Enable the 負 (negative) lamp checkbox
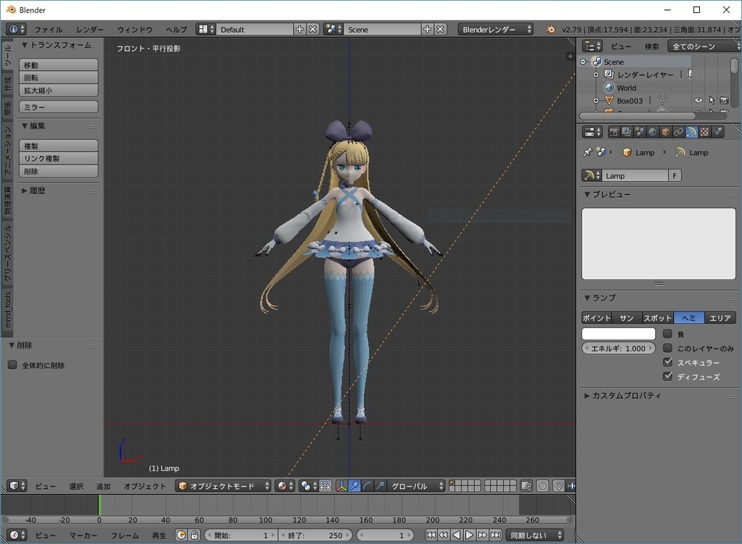The image size is (742, 544). coord(667,334)
